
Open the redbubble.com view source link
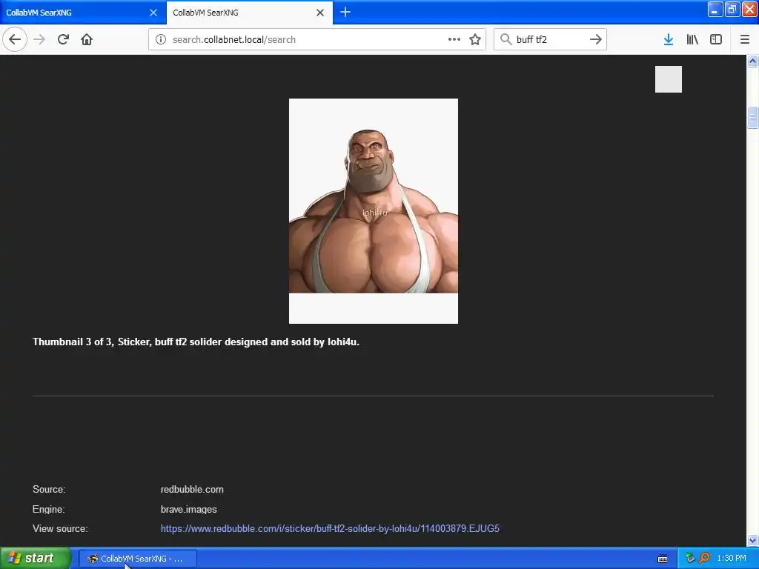[330, 528]
